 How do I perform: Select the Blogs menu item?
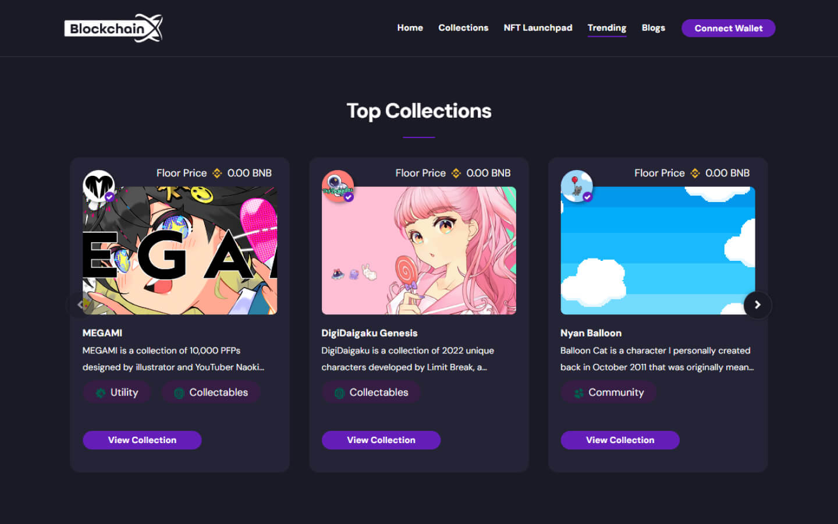pos(653,27)
